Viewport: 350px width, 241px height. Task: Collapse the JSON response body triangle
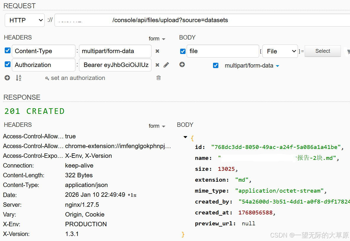(185, 137)
